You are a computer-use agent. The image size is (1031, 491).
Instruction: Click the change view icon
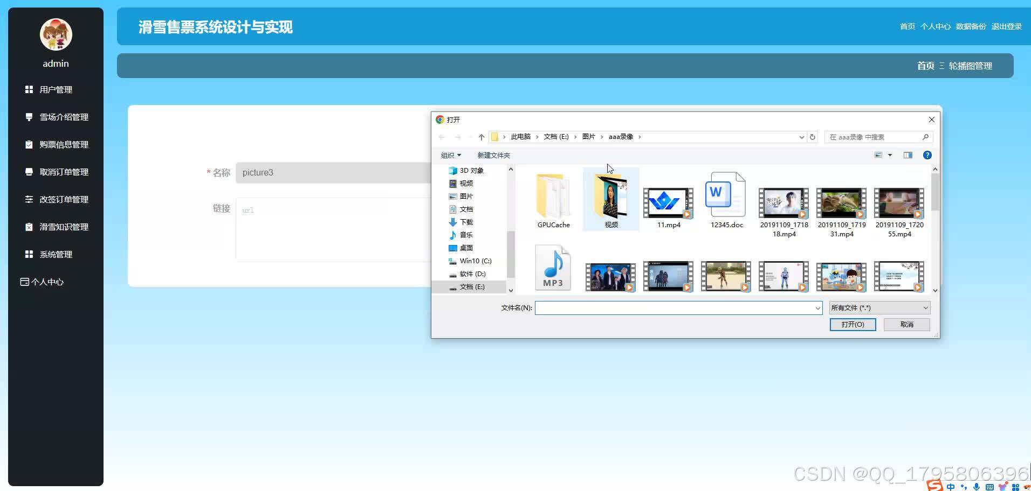878,155
